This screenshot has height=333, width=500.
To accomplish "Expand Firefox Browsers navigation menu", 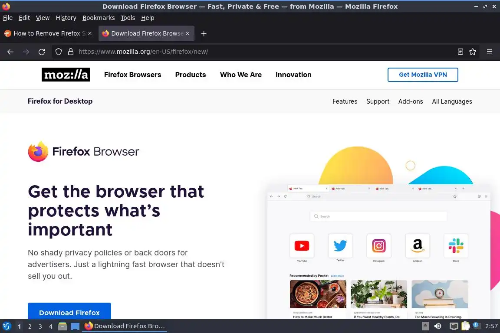I will [x=133, y=75].
